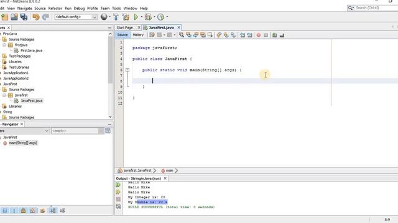Image resolution: width=398 pixels, height=223 pixels.
Task: Click the Comment code icon
Action: (275, 35)
